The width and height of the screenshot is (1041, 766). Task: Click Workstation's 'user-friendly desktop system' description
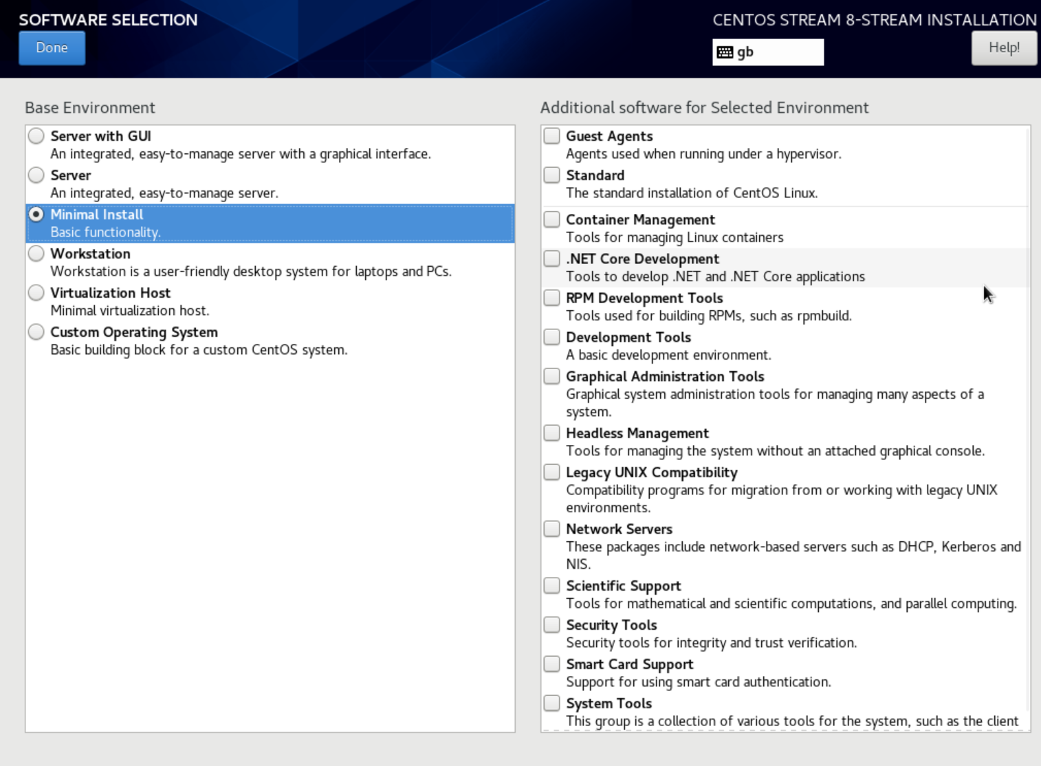coord(251,272)
